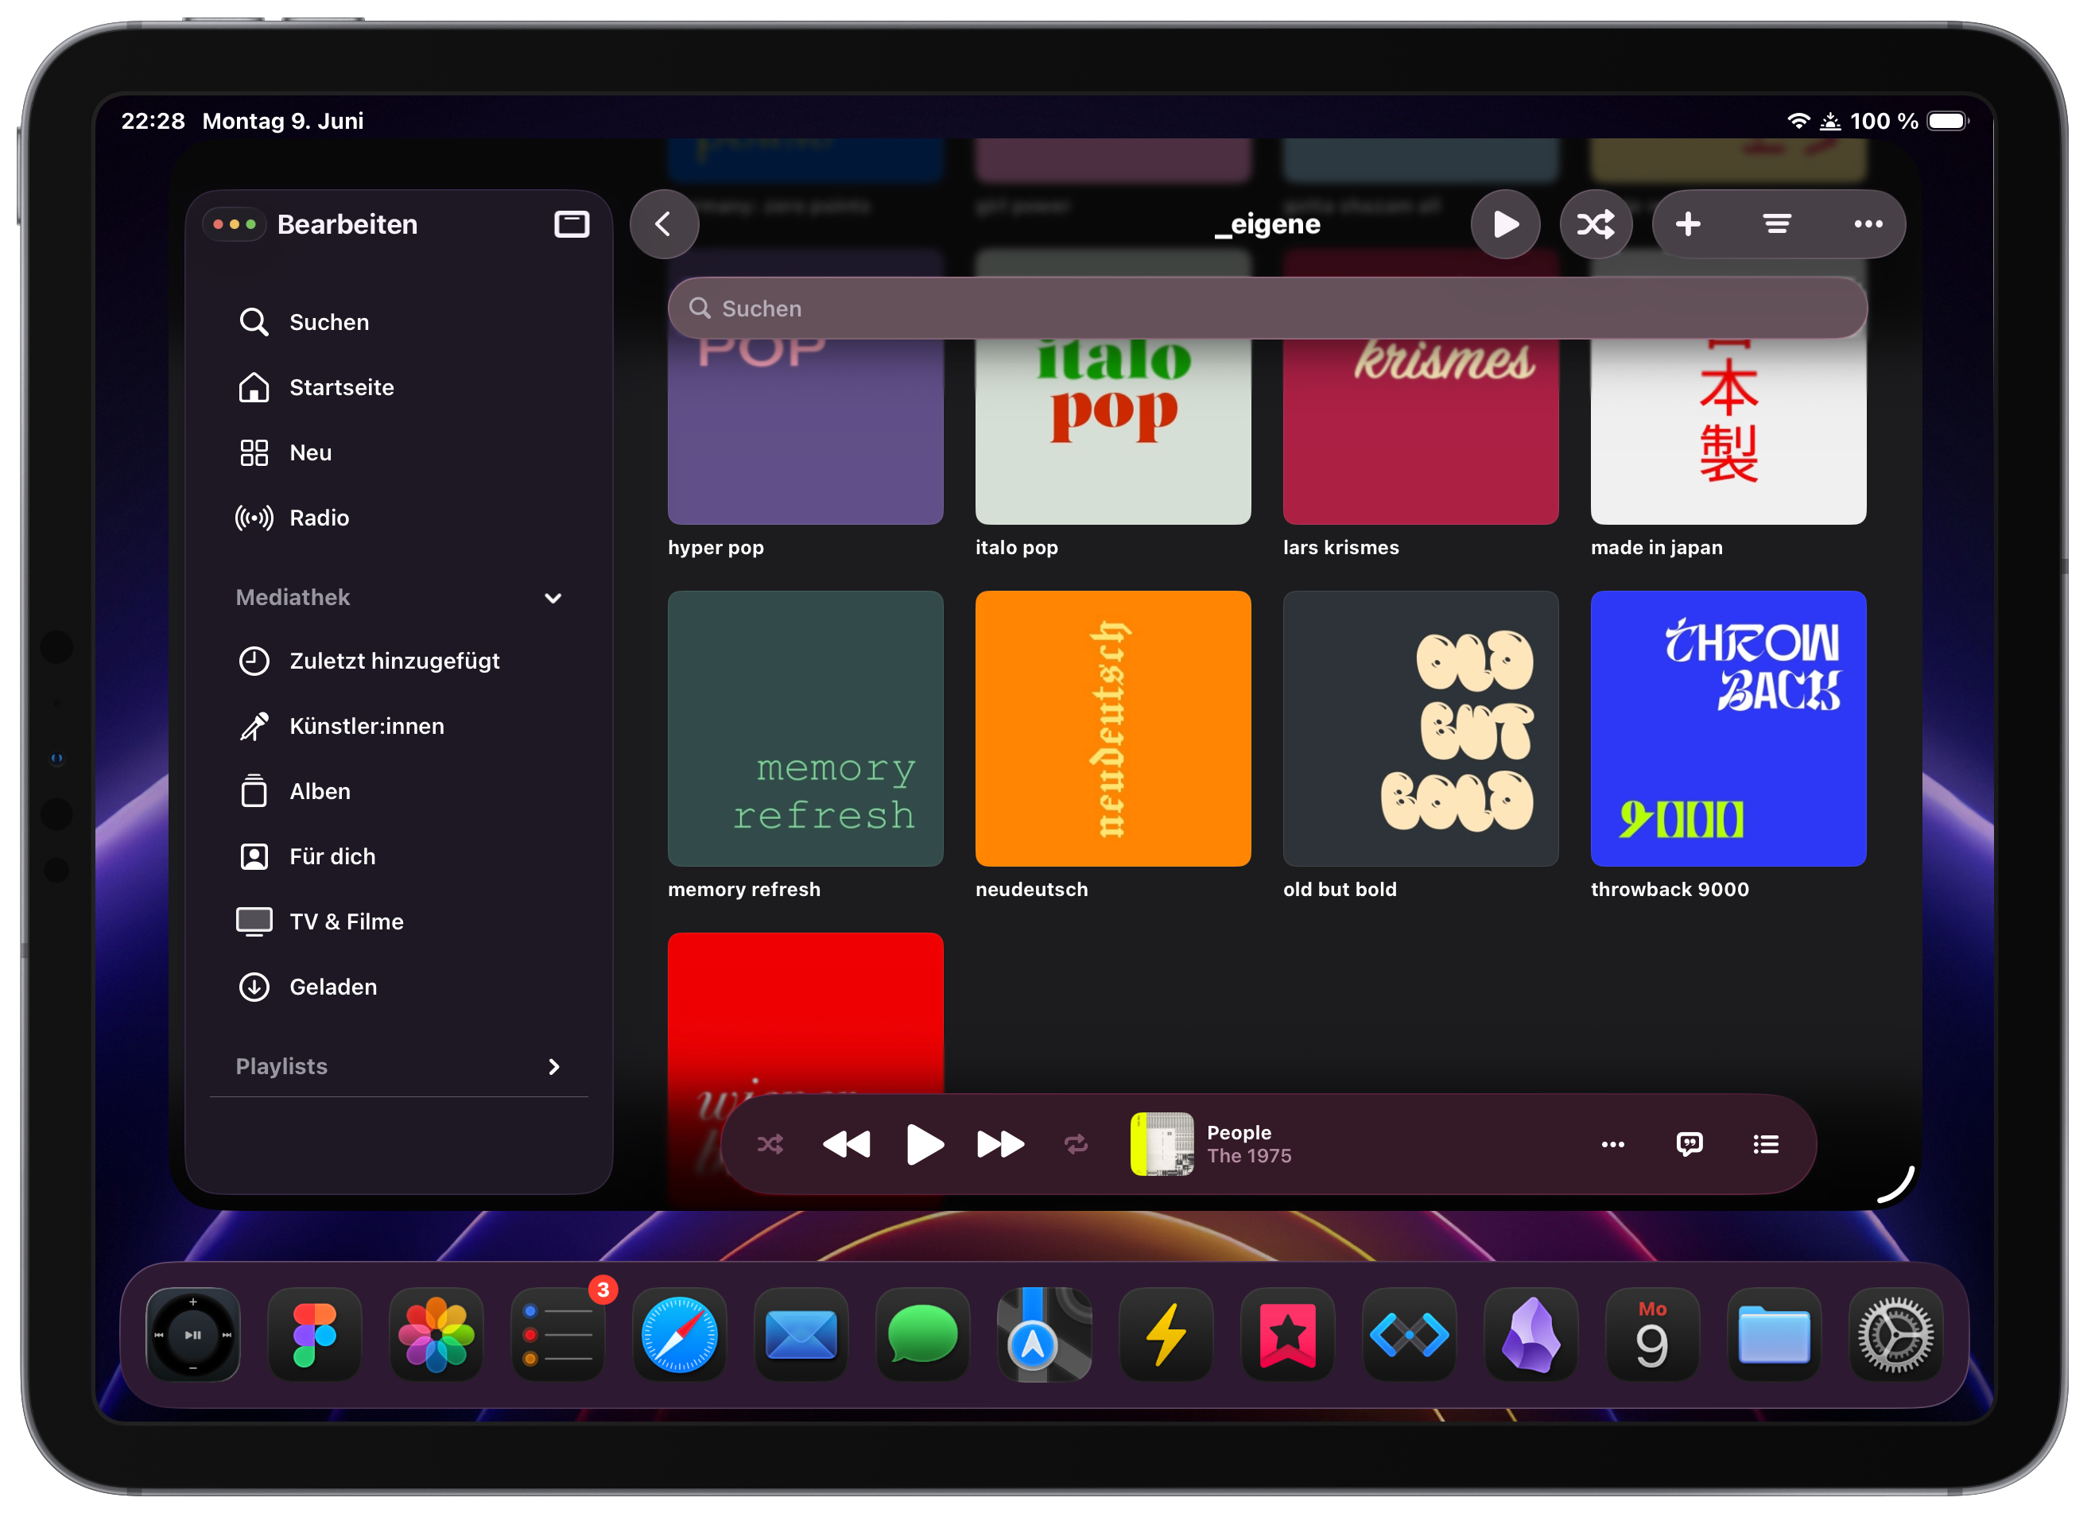Screen dimensions: 2091x1517
Task: Play the _eigene folder with the play button
Action: pos(1506,224)
